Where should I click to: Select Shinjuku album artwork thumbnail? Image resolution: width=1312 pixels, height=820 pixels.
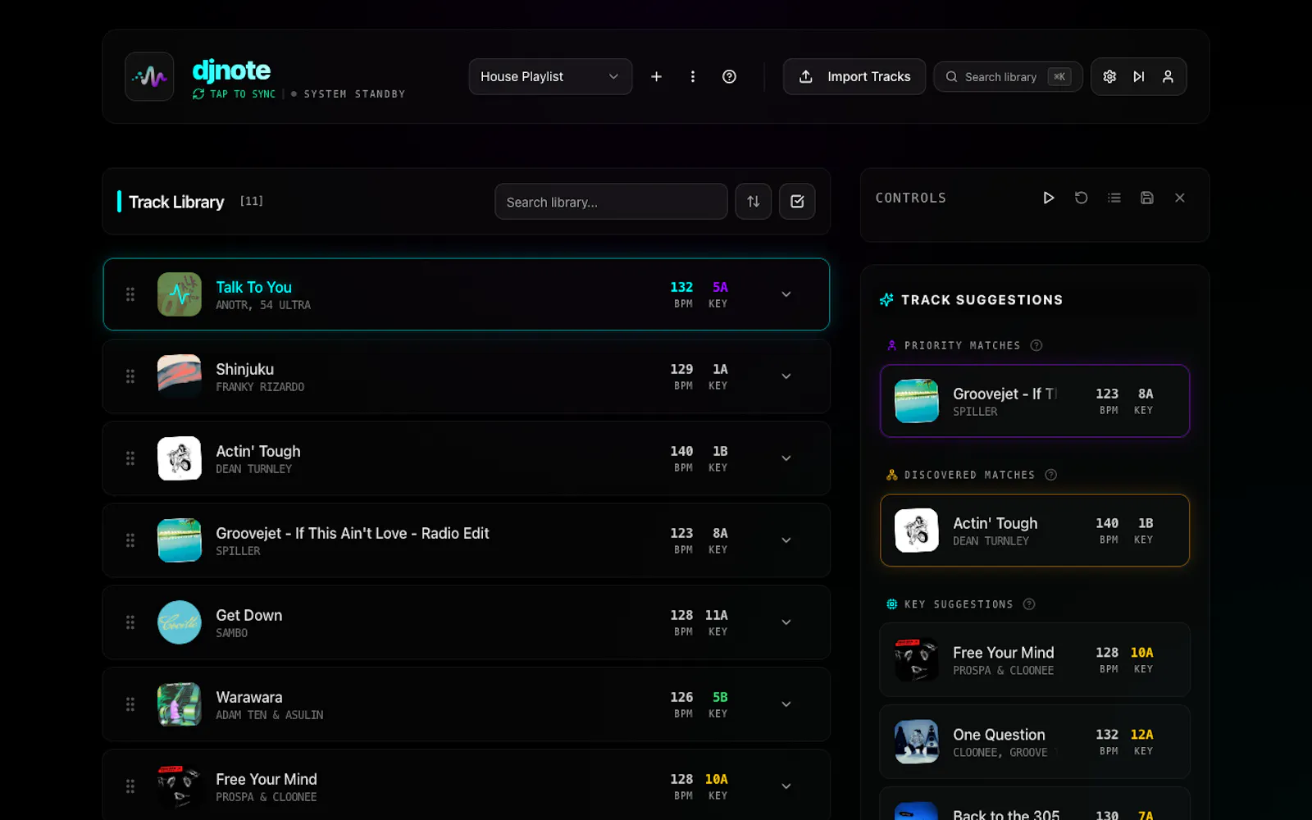(180, 376)
